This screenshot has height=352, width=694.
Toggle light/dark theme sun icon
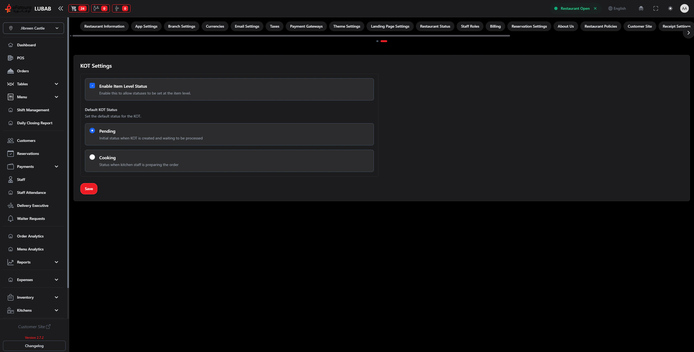(x=670, y=8)
